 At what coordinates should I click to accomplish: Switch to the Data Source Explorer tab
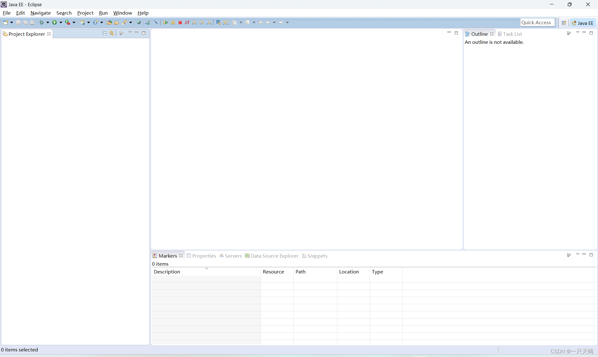tap(272, 256)
